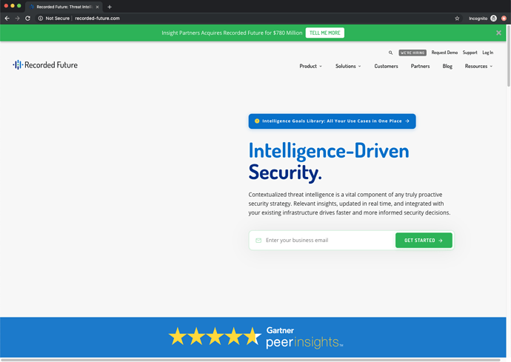
Task: Click the macOS green maximize window button
Action: click(19, 6)
